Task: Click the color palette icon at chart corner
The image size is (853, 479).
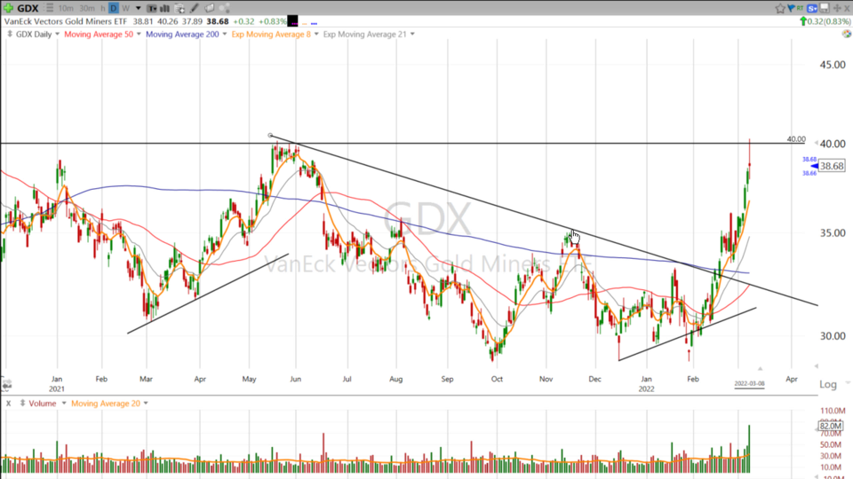Action: [x=847, y=34]
